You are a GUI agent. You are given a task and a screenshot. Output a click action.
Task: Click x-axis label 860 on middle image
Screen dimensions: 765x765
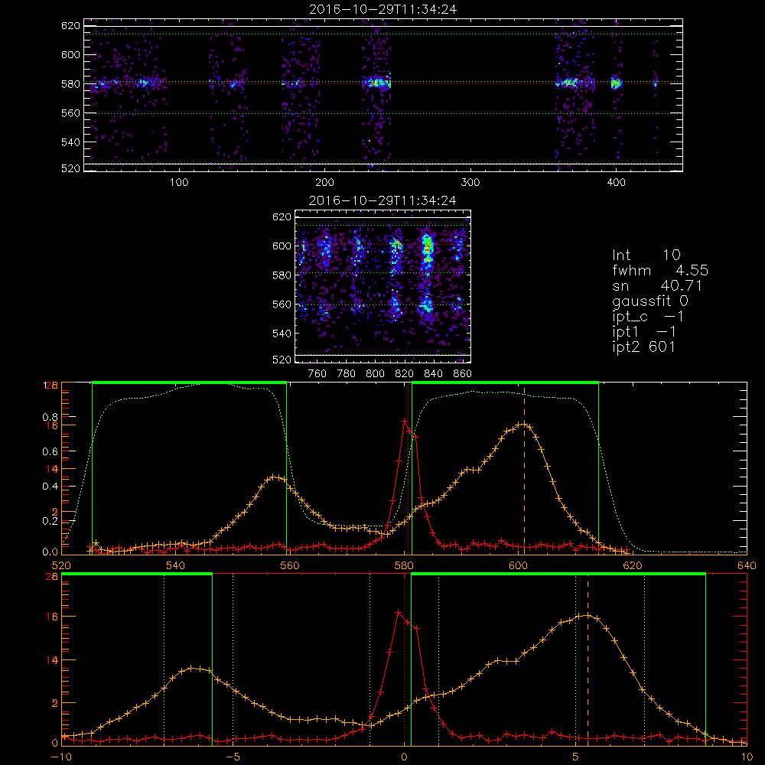(x=462, y=374)
